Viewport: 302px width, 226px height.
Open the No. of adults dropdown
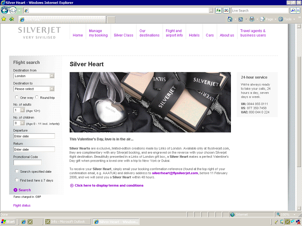pyautogui.click(x=22, y=110)
